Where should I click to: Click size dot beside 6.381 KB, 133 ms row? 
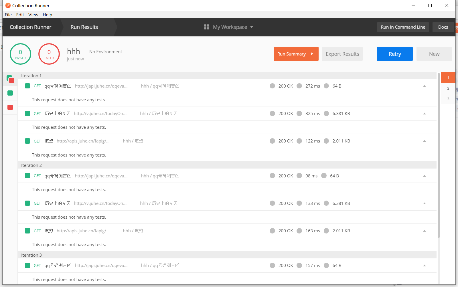pos(326,203)
